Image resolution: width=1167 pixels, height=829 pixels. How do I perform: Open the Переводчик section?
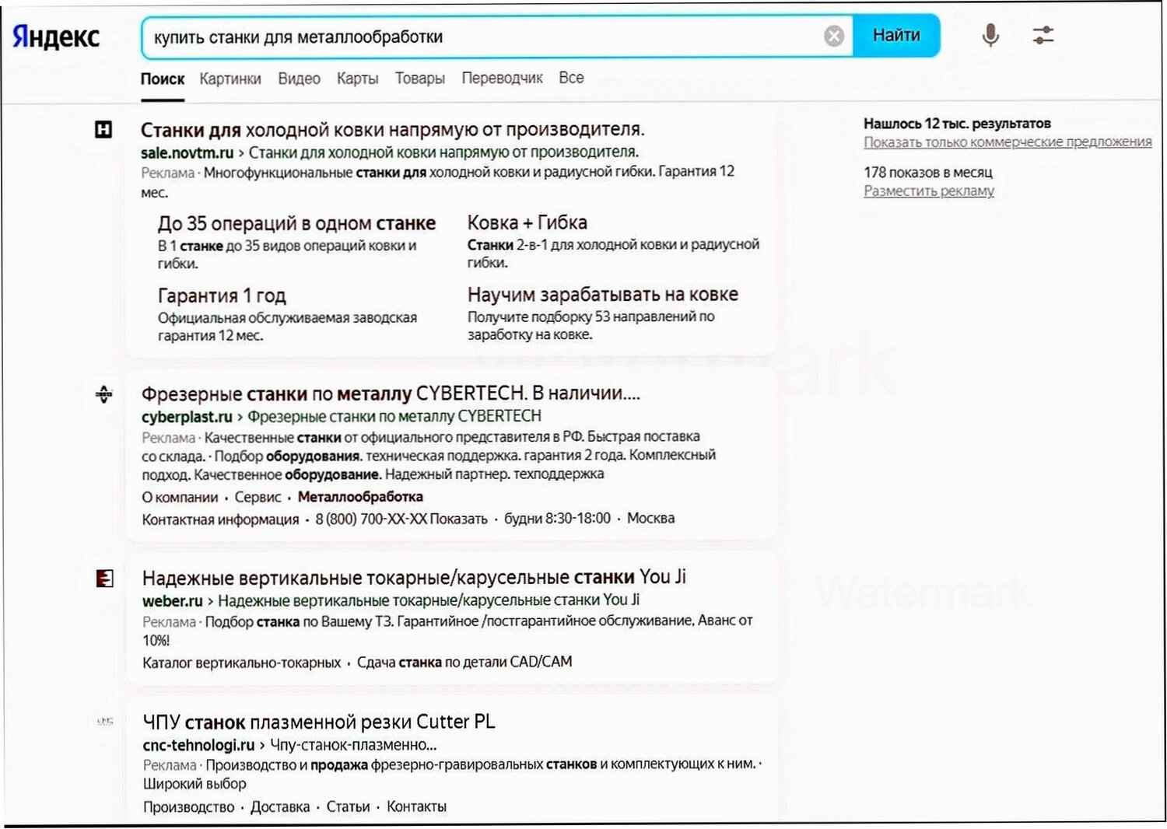(503, 78)
